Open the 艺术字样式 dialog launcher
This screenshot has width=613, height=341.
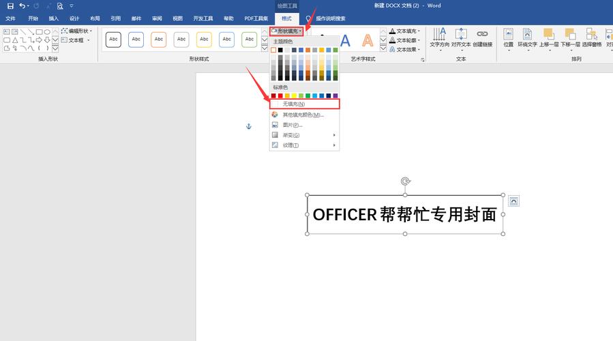[x=423, y=60]
